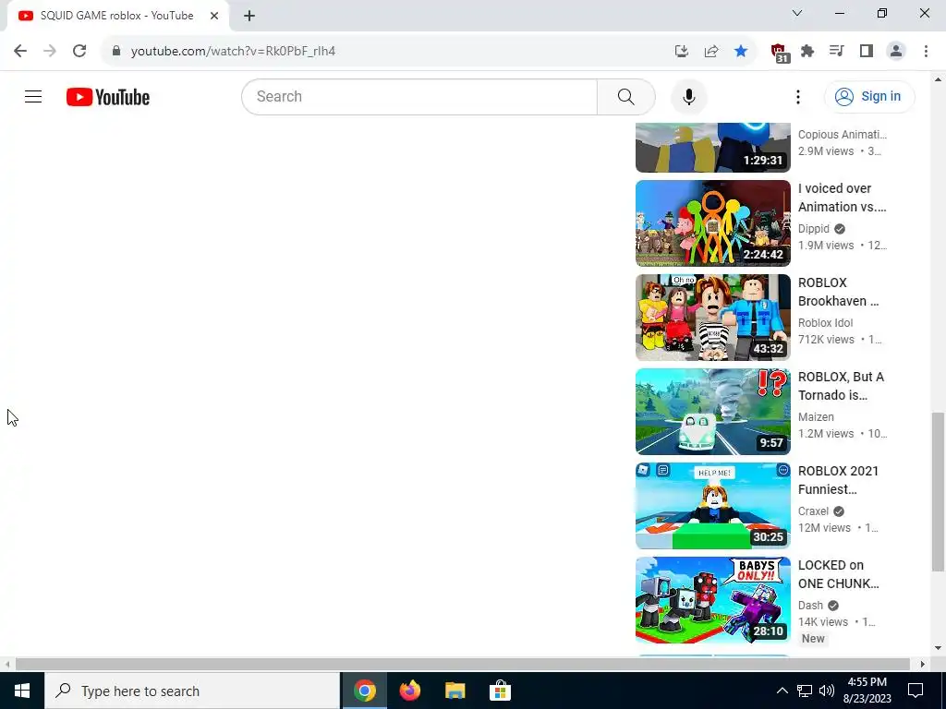Image resolution: width=946 pixels, height=709 pixels.
Task: Open Firefox from the taskbar
Action: (x=409, y=691)
